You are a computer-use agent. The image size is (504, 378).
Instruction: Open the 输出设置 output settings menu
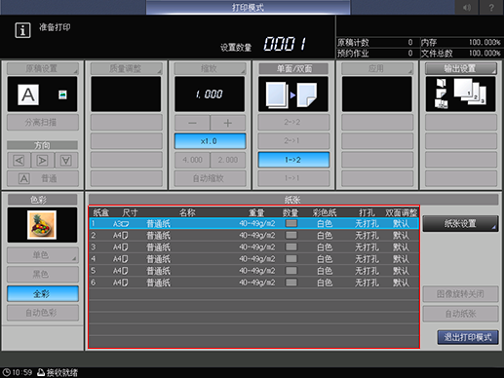(x=460, y=68)
